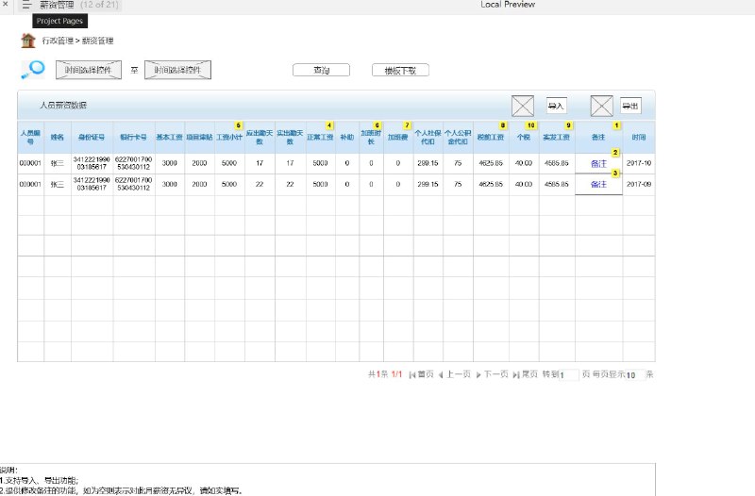
Task: Open the end time picker control
Action: (177, 70)
